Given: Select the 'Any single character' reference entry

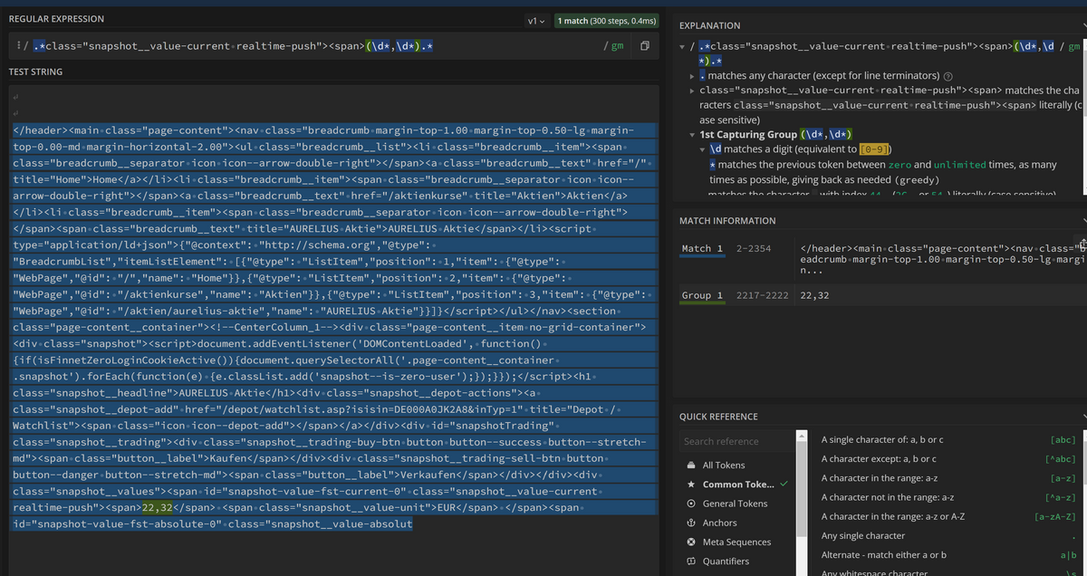Looking at the screenshot, I should 862,535.
